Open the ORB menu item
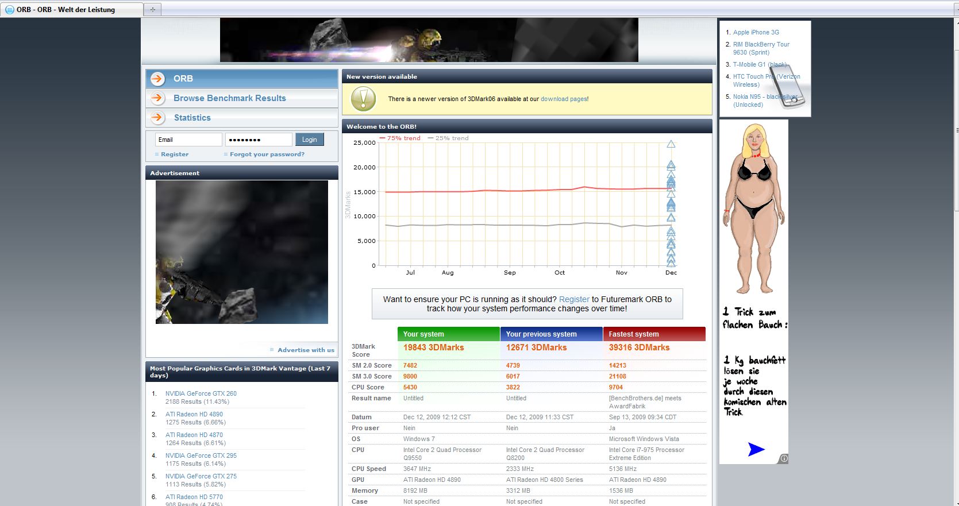The height and width of the screenshot is (506, 959). coord(242,79)
